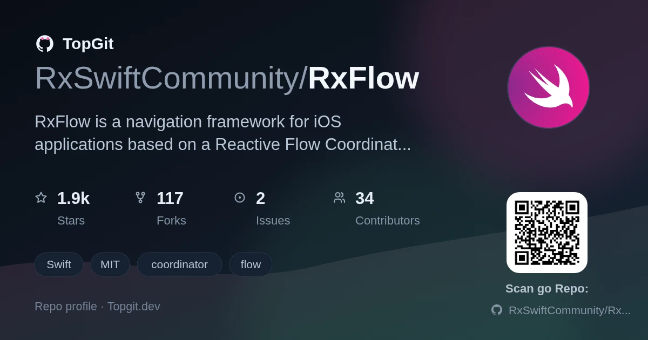Click the 1.9k stars count
The image size is (648, 340).
point(73,198)
